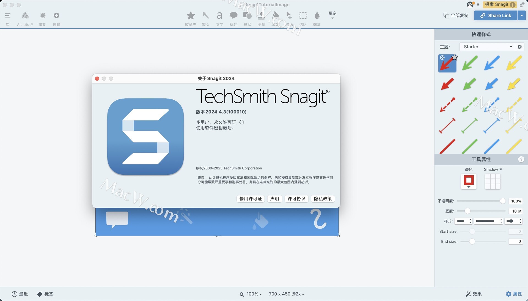The height and width of the screenshot is (301, 528).
Task: Click the width 10 pt field
Action: [x=516, y=211]
